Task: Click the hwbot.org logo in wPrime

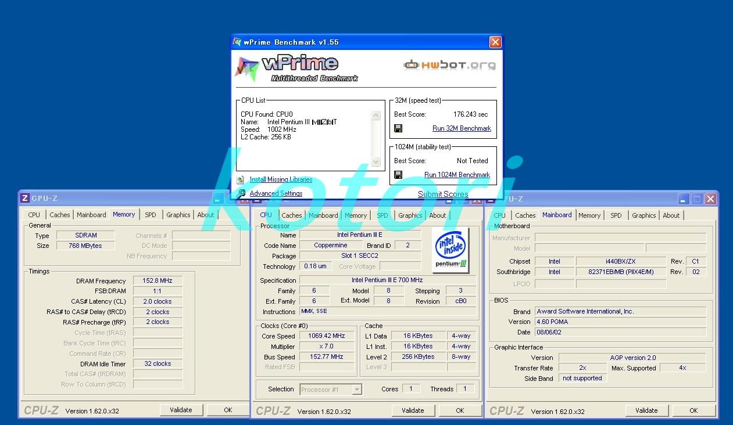Action: tap(450, 65)
